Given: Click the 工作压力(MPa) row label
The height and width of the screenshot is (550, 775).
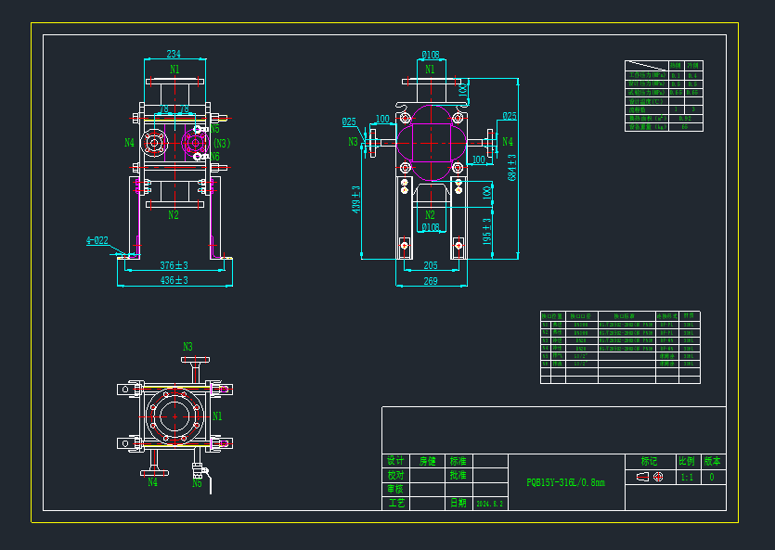Looking at the screenshot, I should [647, 75].
